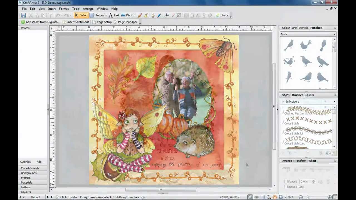Select the Zoom magnifier tool

269,197
